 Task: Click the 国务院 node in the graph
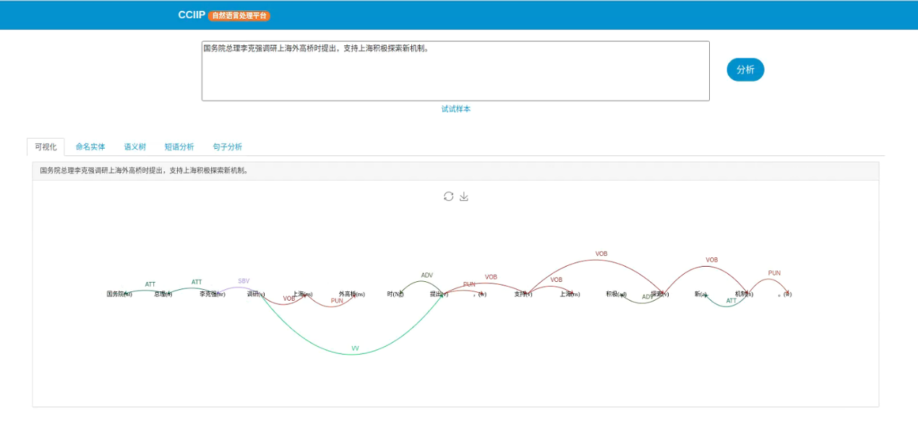point(119,294)
